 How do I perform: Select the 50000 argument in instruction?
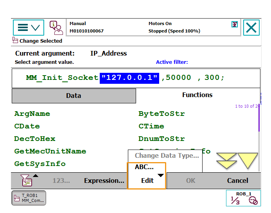(178, 78)
